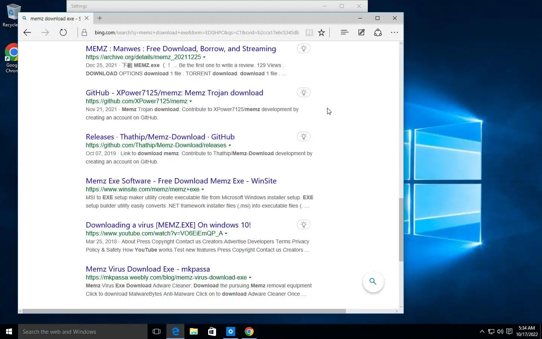
Task: Open GitHub XPower7125/memz result link
Action: [x=174, y=93]
